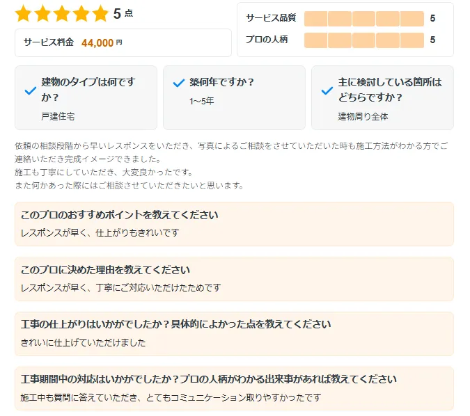The height and width of the screenshot is (416, 470).
Task: Click the プロの人柄 rating bar
Action: (363, 40)
